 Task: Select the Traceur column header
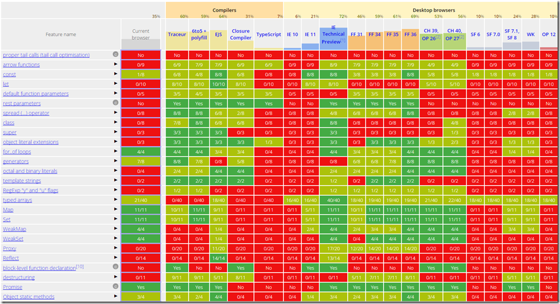(177, 34)
